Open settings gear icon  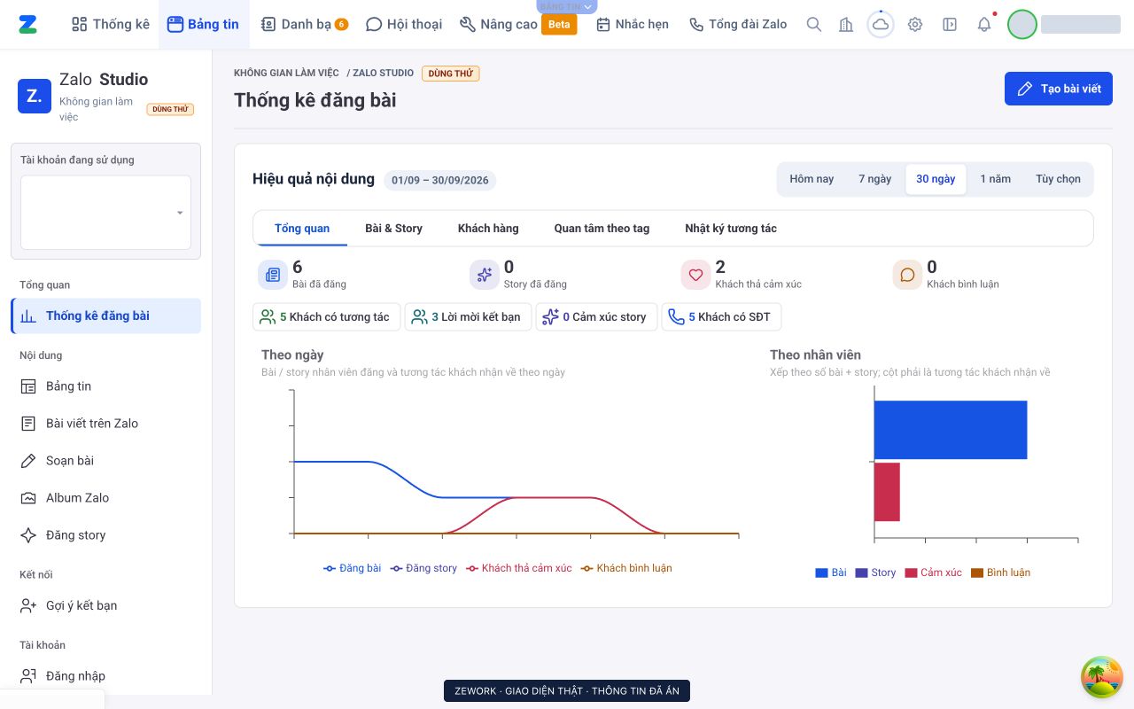click(x=915, y=25)
